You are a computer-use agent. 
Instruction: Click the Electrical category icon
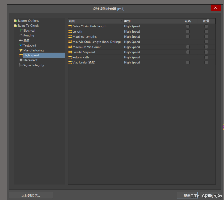21,31
